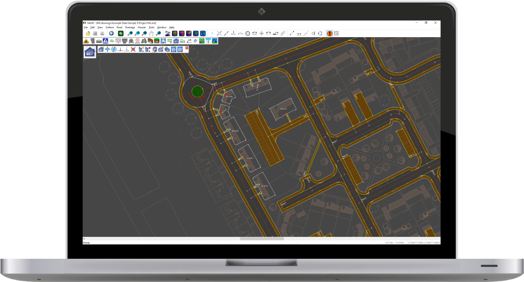The image size is (524, 282).
Task: Click the green shovel earthworks icon
Action: (202, 41)
